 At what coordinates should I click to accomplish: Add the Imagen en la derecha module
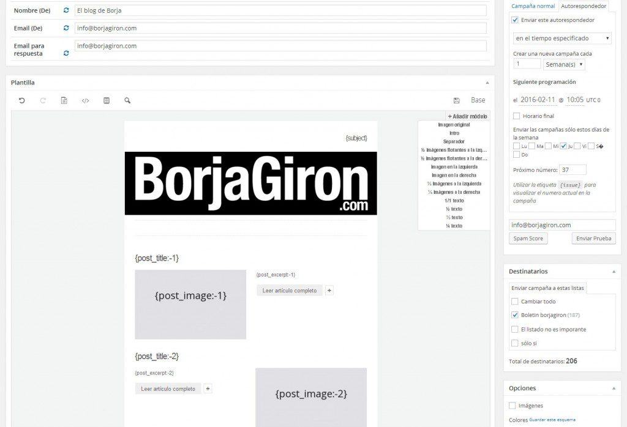tap(454, 175)
